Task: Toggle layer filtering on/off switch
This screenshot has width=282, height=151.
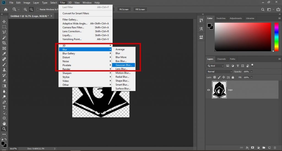Action: coord(252,65)
